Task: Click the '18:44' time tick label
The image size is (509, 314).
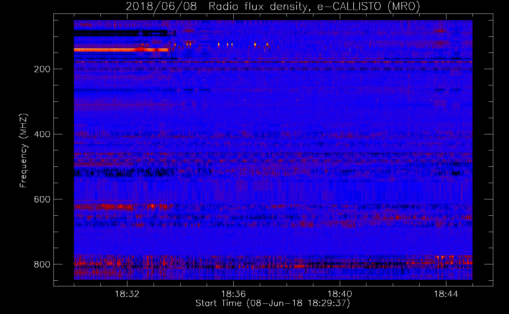Action: point(446,294)
